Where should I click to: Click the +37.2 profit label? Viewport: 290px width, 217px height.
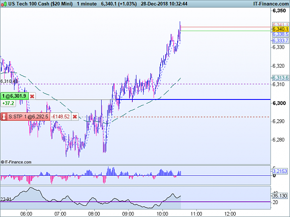coord(8,103)
